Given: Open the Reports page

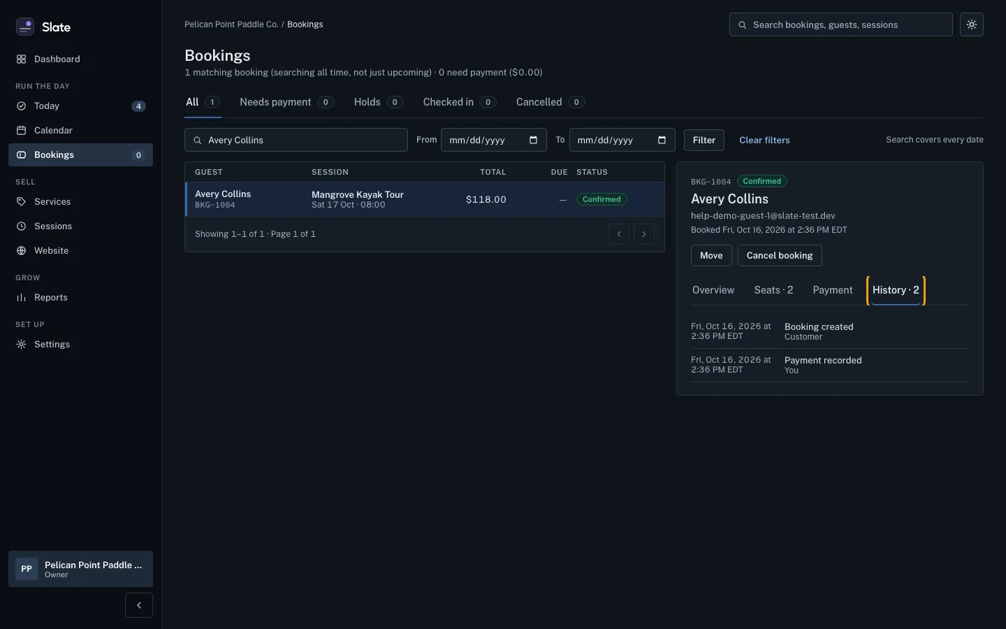Looking at the screenshot, I should click(x=80, y=298).
